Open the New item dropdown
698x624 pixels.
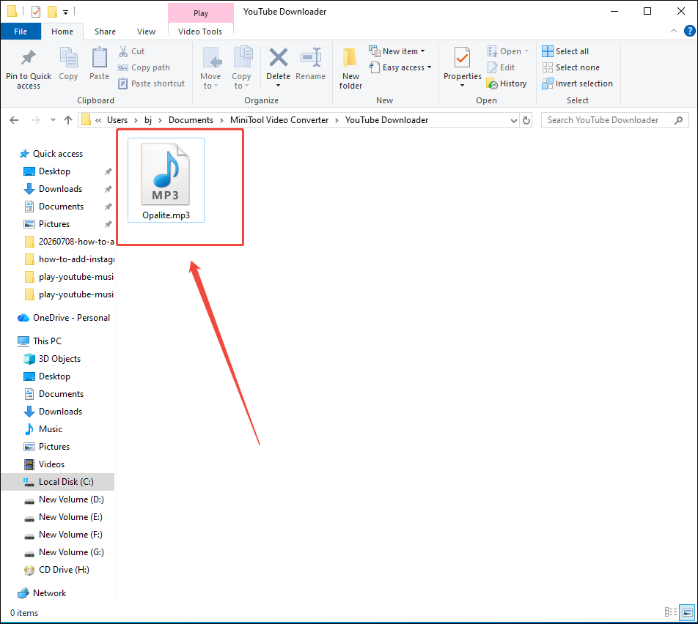point(397,51)
